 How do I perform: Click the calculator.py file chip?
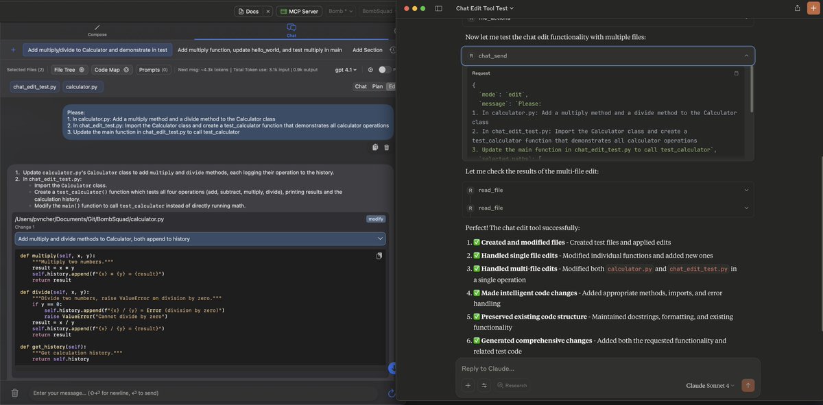point(82,86)
